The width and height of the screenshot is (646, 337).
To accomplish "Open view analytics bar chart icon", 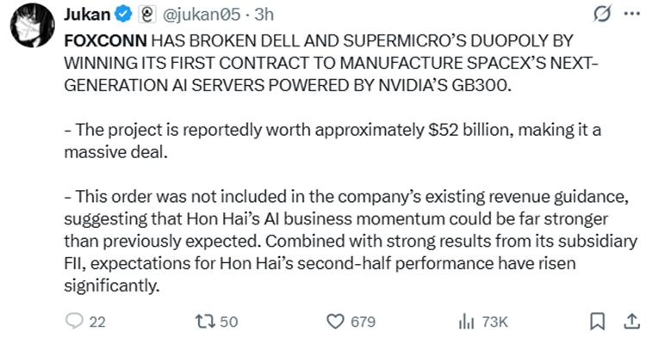I will coord(466,322).
